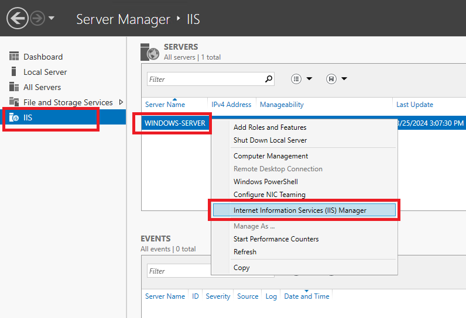The image size is (466, 318).
Task: Click the All Servers icon
Action: pos(13,87)
